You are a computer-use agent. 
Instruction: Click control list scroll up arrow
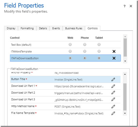pyautogui.click(x=125, y=36)
